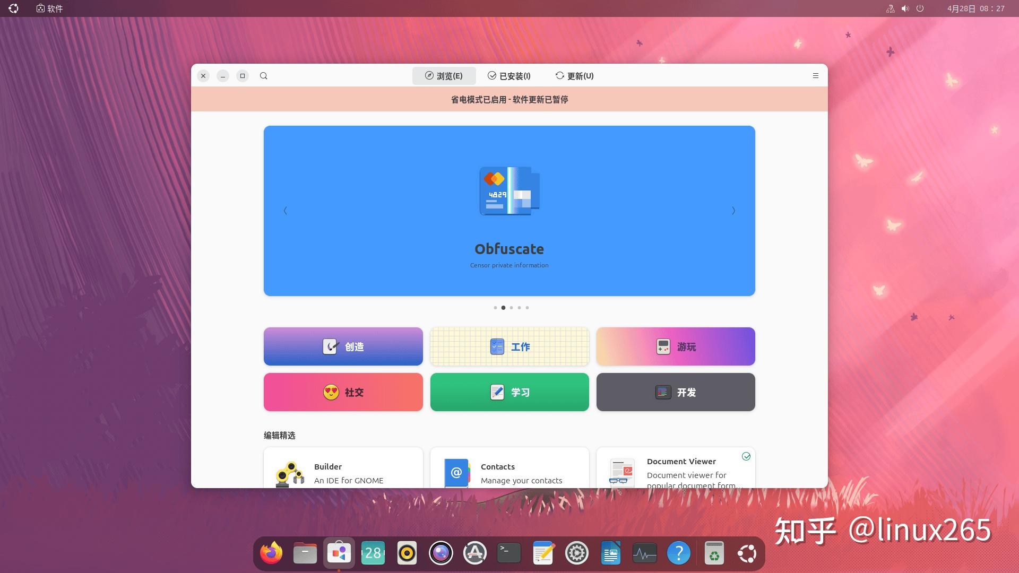Open the search icon in Software
Viewport: 1019px width, 573px height.
click(x=264, y=76)
